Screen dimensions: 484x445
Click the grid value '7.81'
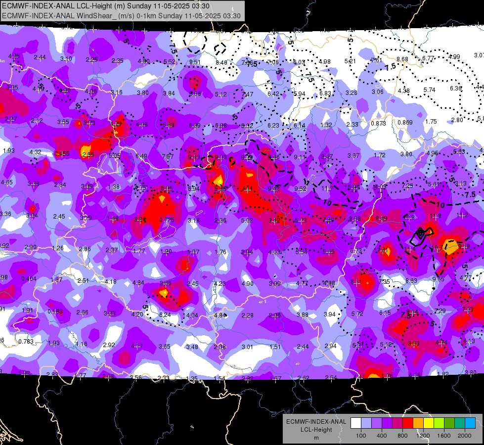pyautogui.click(x=383, y=250)
